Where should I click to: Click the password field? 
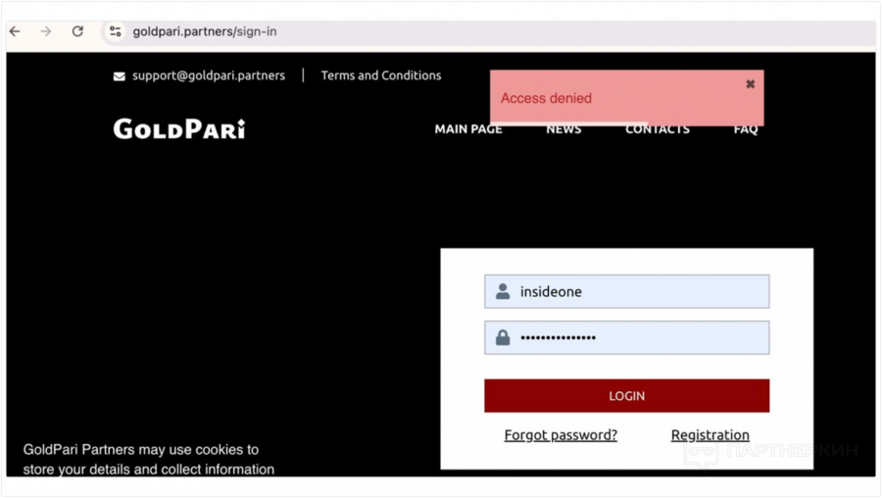(626, 337)
